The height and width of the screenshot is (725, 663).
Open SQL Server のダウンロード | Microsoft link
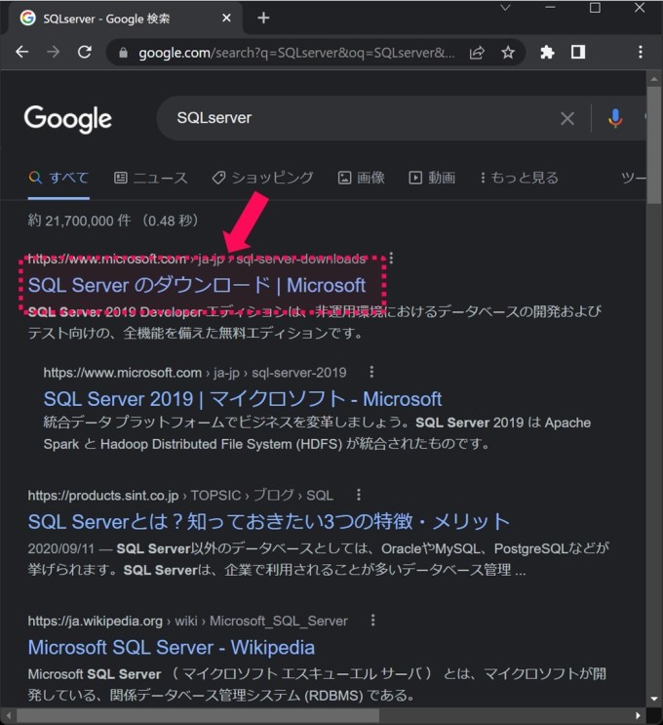[197, 285]
